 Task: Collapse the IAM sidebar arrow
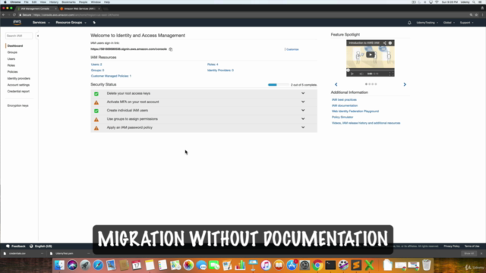38,36
